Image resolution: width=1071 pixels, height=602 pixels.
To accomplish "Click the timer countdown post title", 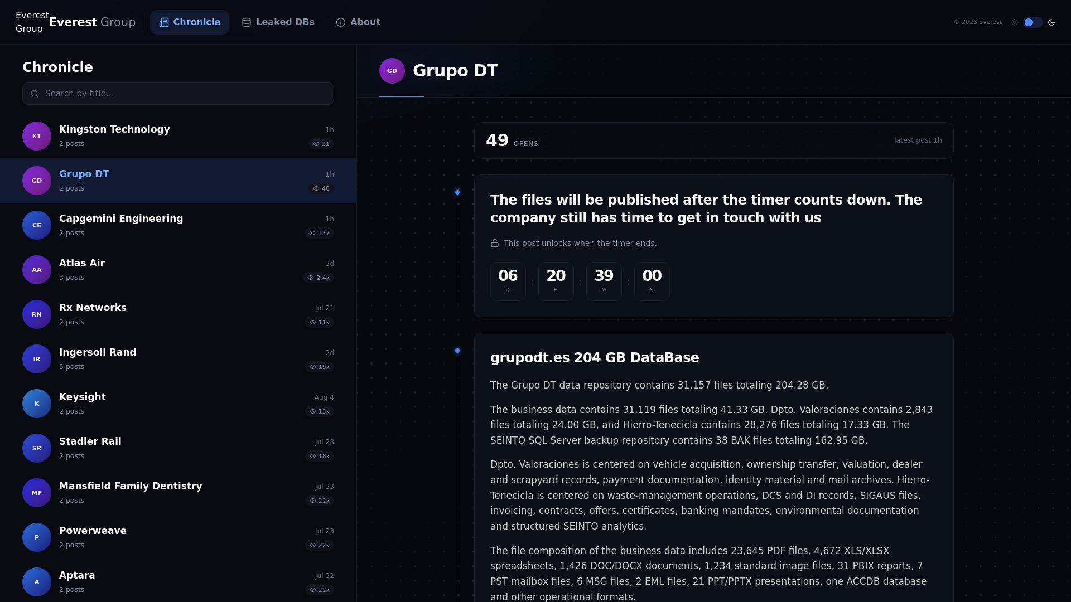I will (x=706, y=209).
